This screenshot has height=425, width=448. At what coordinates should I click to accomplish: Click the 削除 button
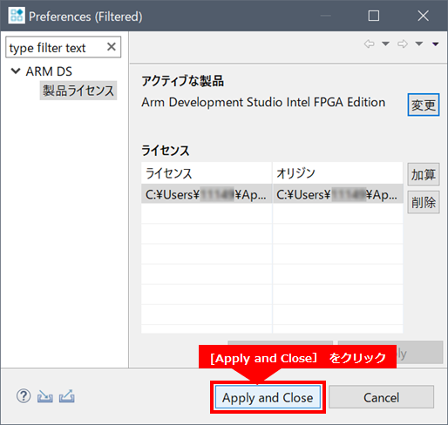424,202
